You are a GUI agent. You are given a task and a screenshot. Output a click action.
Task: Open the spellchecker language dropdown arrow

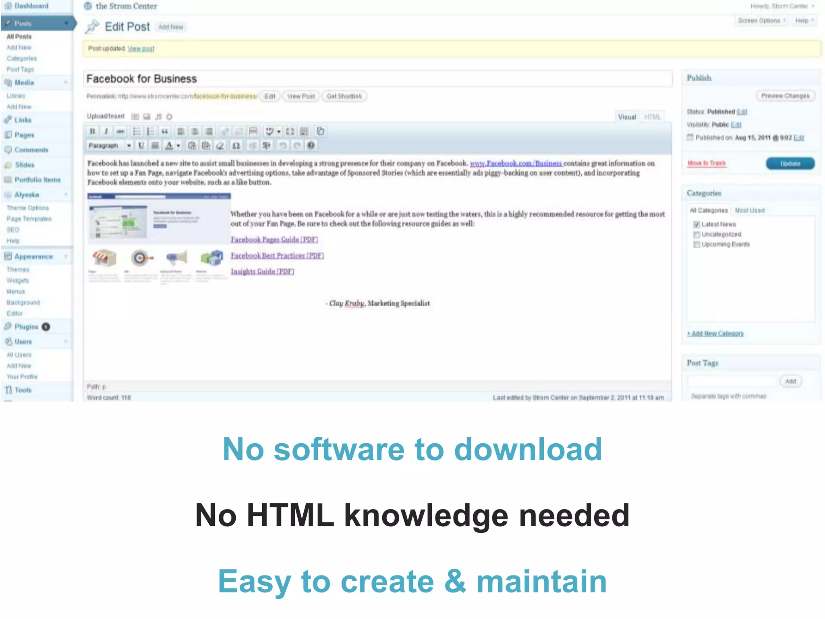click(279, 131)
